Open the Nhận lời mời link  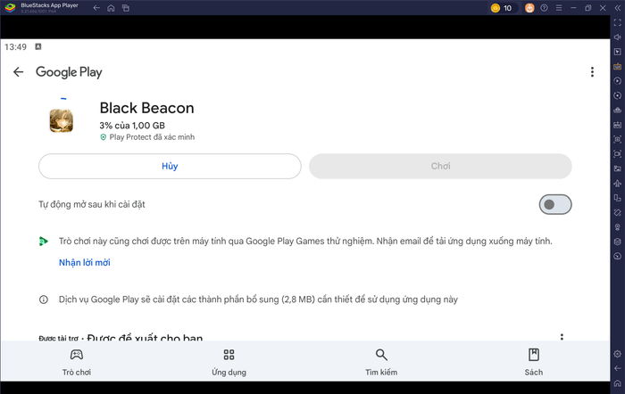coord(85,263)
